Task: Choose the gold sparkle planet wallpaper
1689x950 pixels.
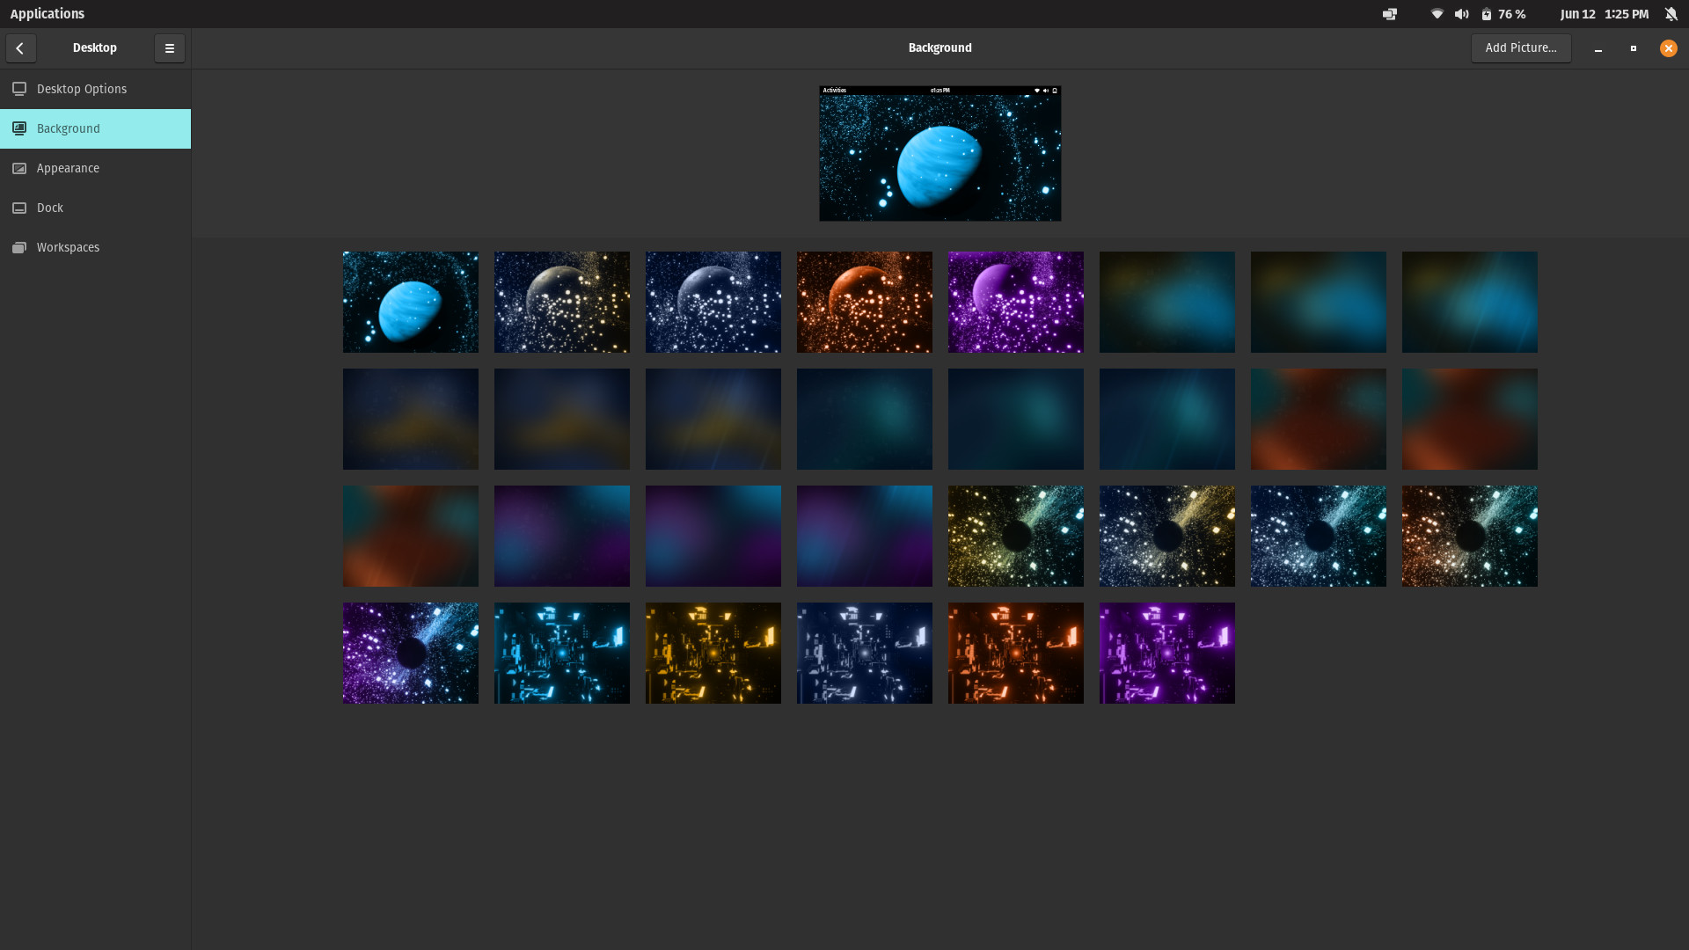Action: (x=562, y=302)
